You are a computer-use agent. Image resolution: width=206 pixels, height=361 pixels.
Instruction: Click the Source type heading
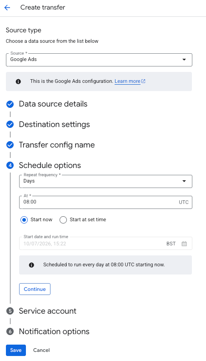(24, 30)
